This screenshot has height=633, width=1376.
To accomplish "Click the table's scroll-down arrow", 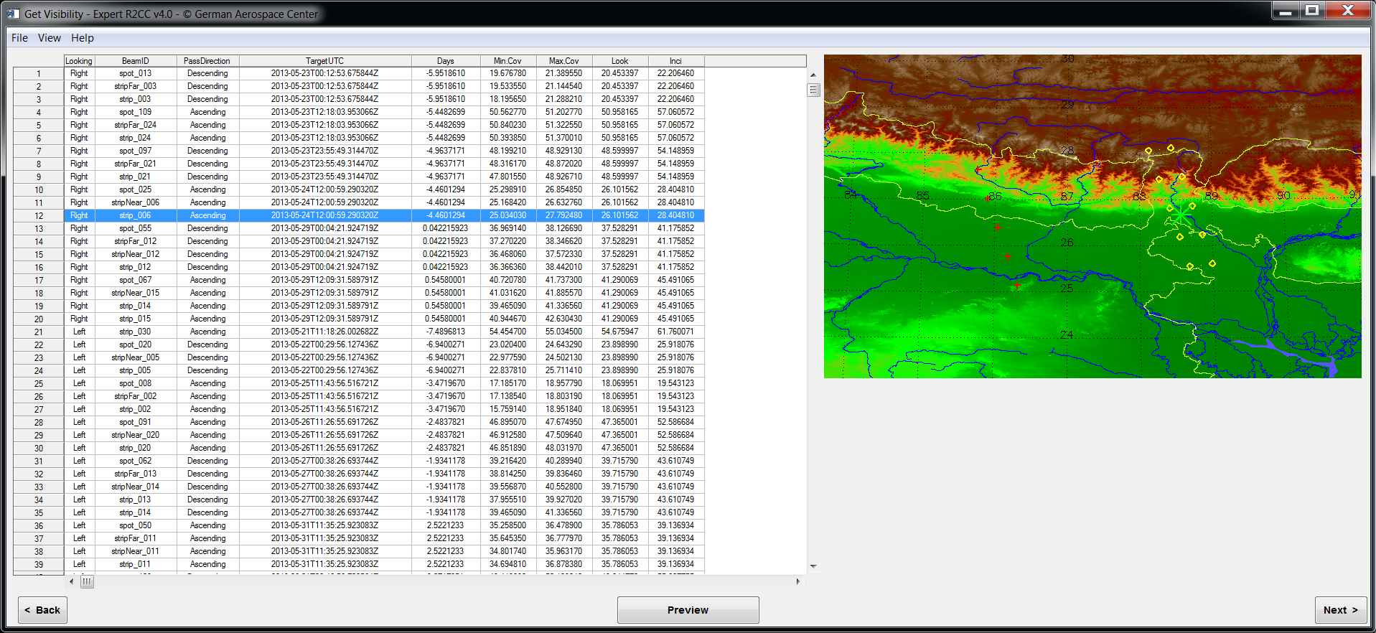I will 813,566.
